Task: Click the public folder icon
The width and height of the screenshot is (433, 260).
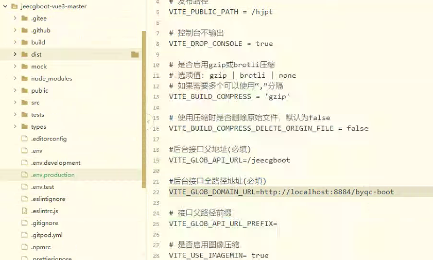Action: point(25,90)
